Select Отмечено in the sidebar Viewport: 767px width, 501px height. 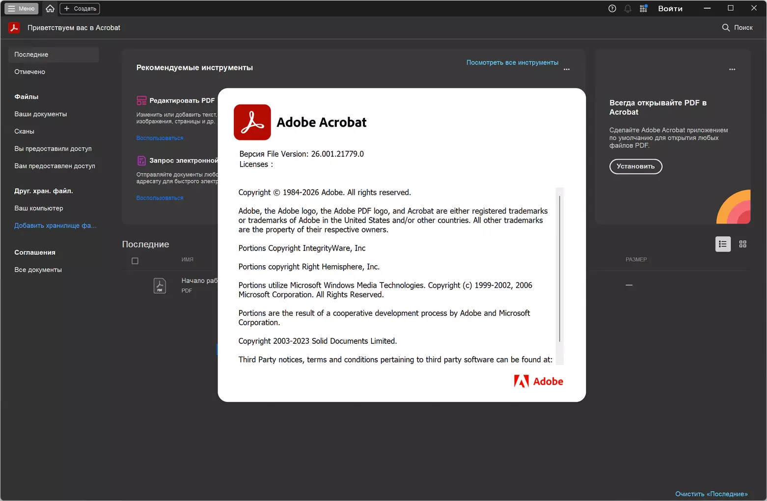coord(29,72)
